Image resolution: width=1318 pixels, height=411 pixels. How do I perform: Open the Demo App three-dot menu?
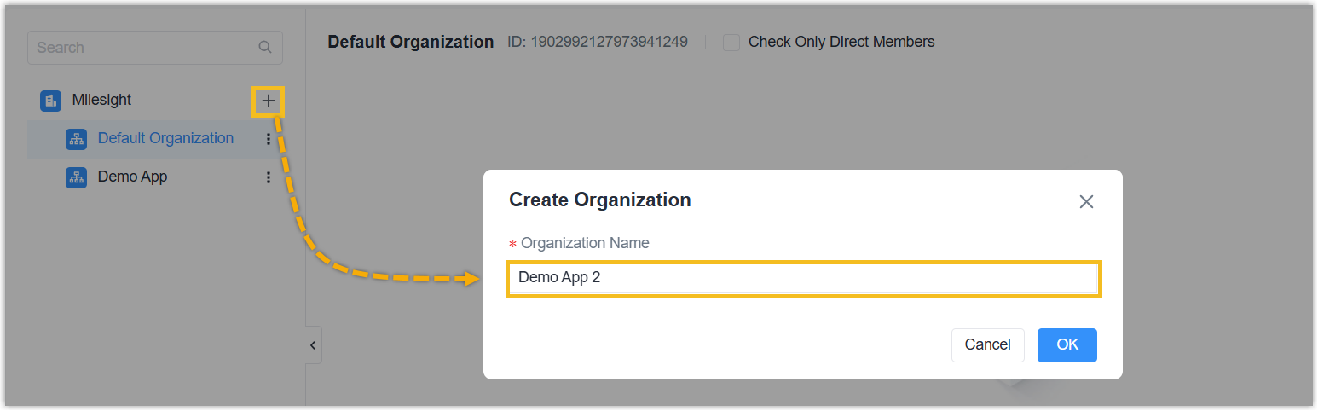click(x=269, y=177)
